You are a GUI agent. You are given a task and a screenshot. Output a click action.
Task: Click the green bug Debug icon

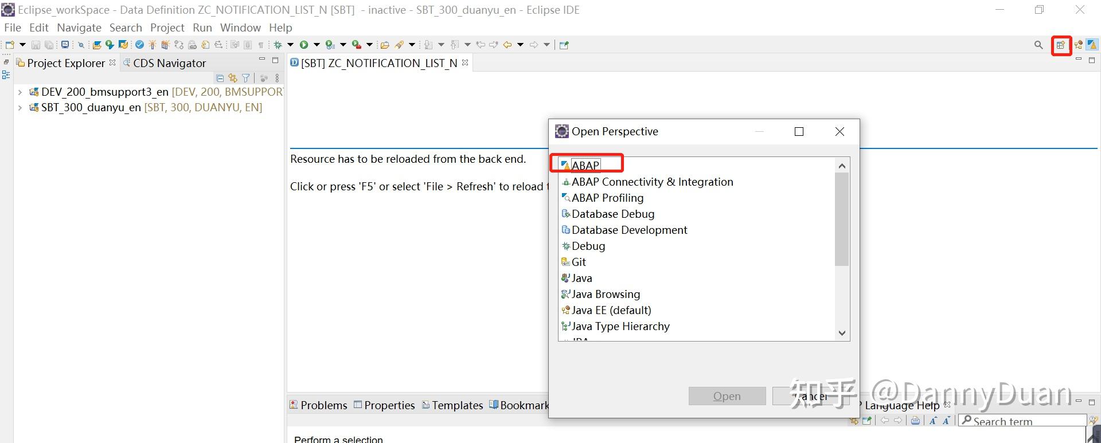pos(278,45)
